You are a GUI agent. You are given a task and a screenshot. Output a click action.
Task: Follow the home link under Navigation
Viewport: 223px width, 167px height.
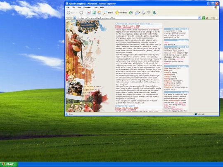coord(166,42)
